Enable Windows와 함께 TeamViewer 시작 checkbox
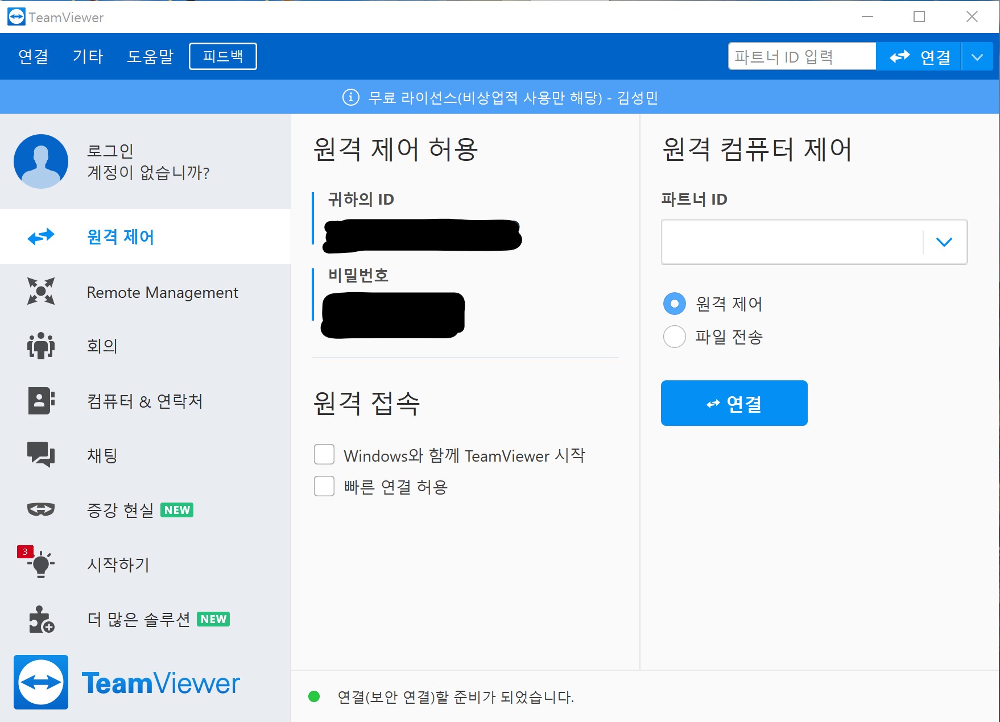Viewport: 1000px width, 722px height. click(x=324, y=454)
